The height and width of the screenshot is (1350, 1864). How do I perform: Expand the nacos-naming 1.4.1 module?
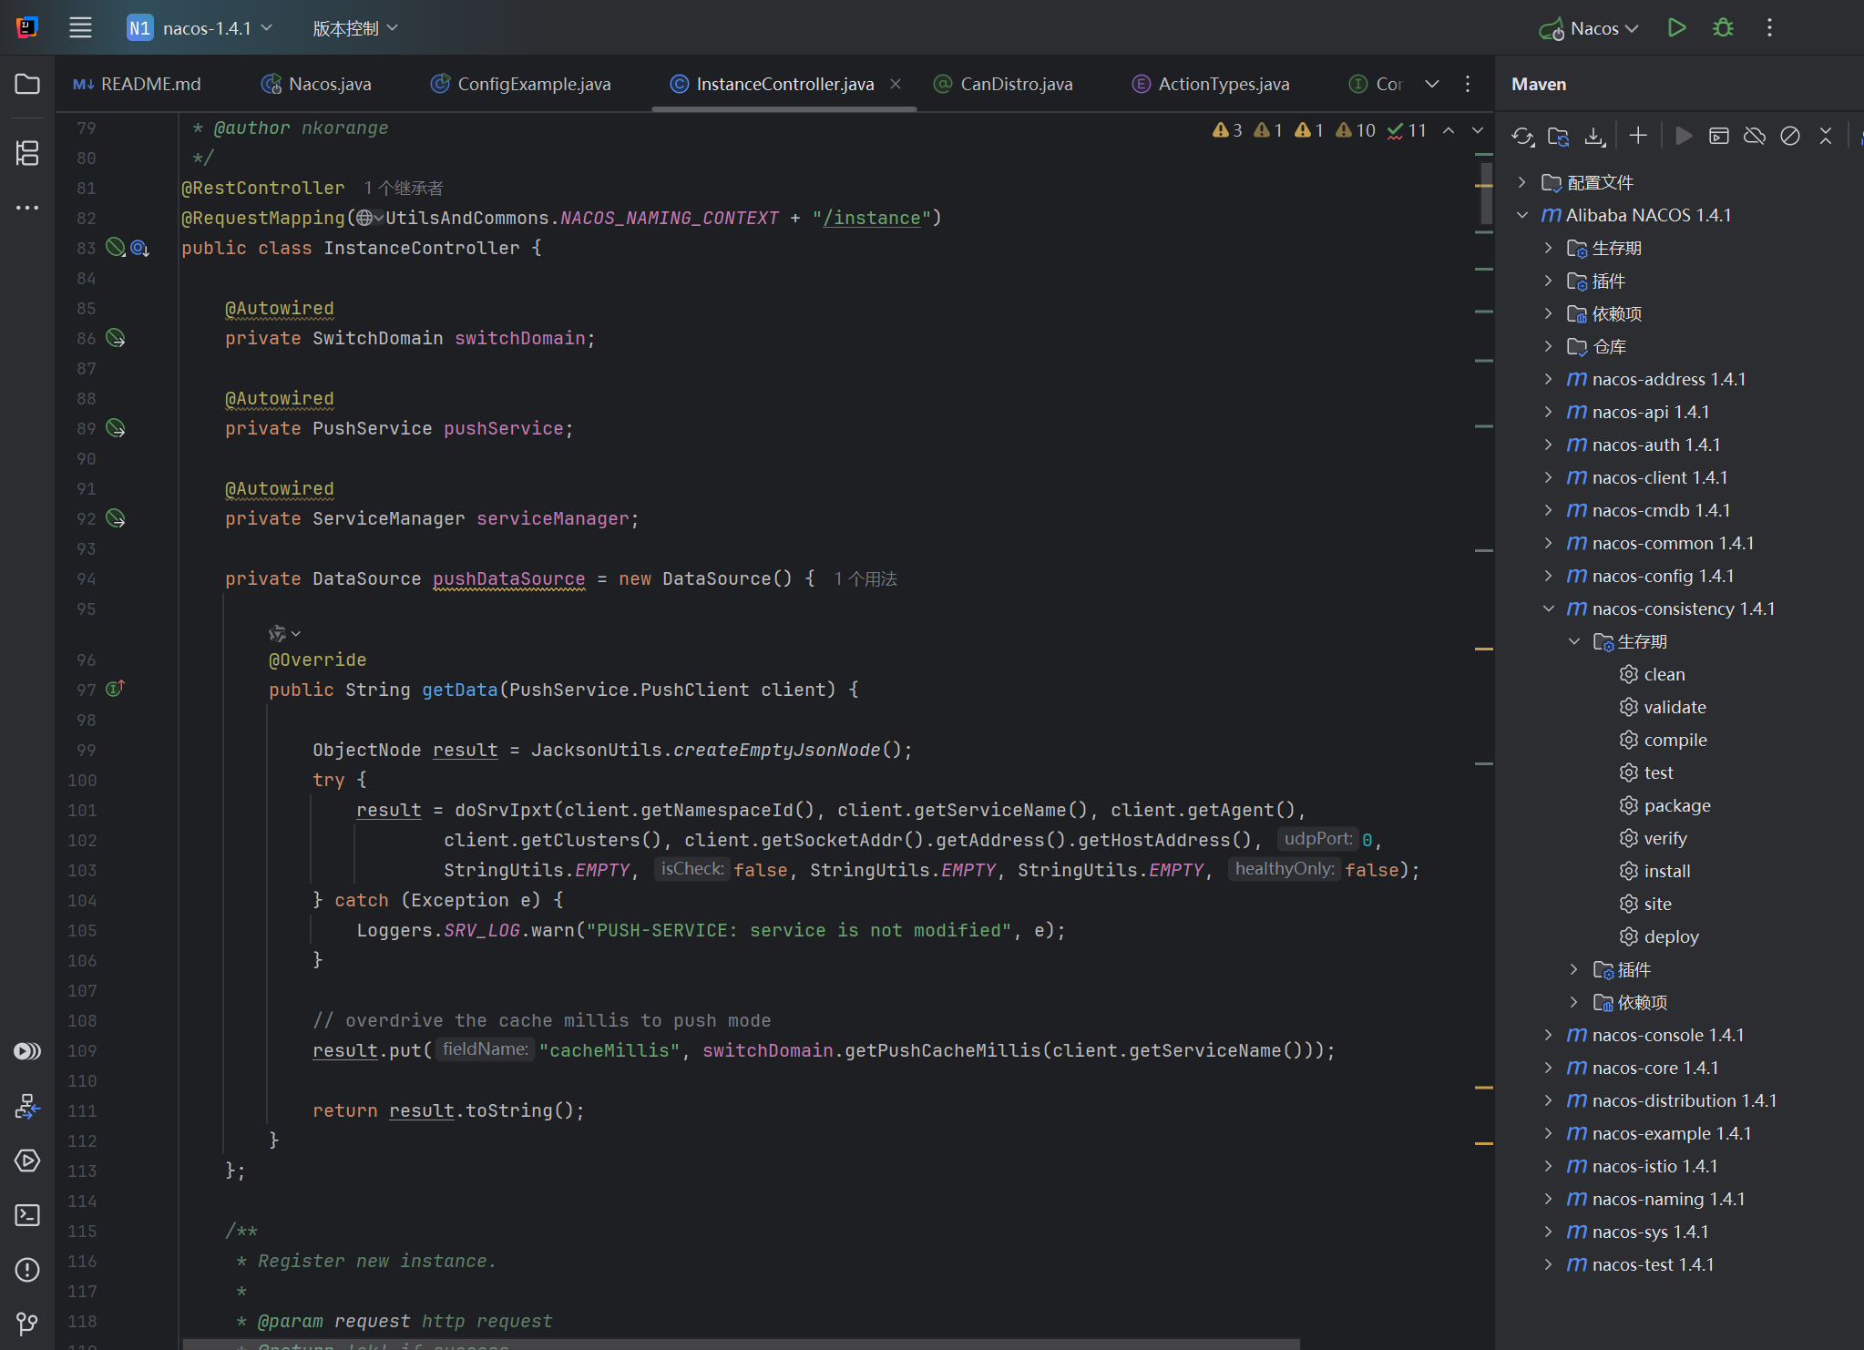[1549, 1199]
